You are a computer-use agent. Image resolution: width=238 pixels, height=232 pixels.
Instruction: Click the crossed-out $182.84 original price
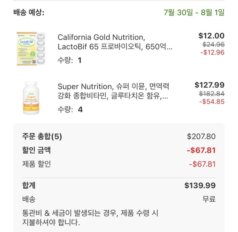(212, 93)
